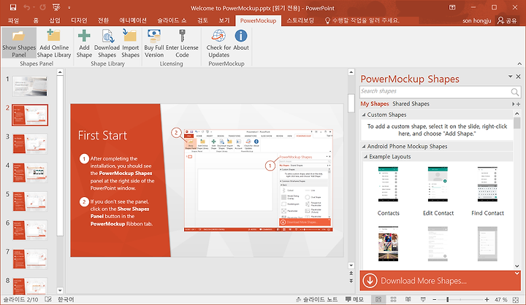The height and width of the screenshot is (305, 526).
Task: Zoom in with plus icon
Action: [487, 299]
